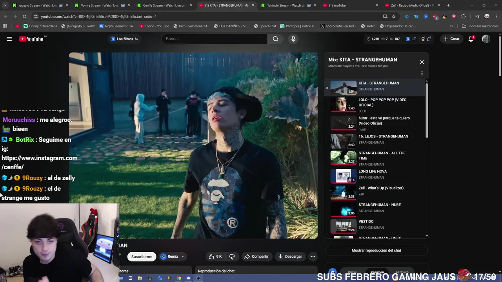Image resolution: width=502 pixels, height=282 pixels.
Task: Open Todos los marcadores folder
Action: [480, 26]
